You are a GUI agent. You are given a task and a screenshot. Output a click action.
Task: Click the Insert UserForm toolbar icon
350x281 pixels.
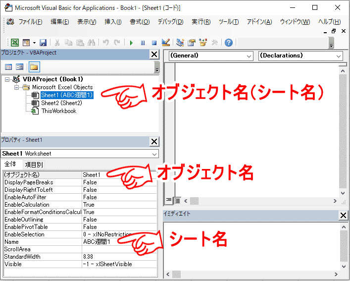pos(26,43)
